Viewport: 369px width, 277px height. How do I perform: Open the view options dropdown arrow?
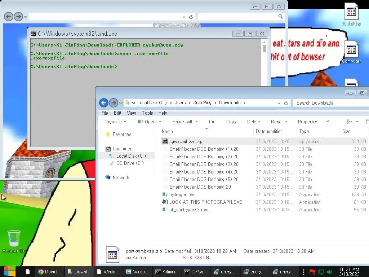coord(357,122)
